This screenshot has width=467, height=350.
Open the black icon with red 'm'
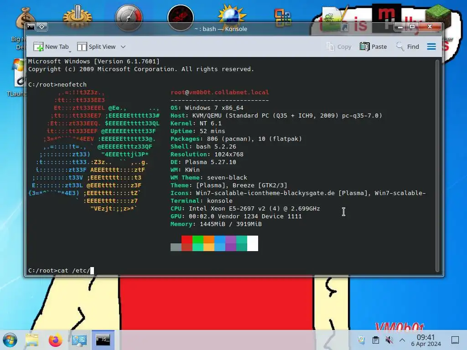point(386,18)
